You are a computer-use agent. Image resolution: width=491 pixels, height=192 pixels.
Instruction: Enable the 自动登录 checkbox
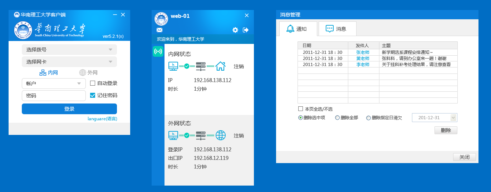(x=93, y=83)
